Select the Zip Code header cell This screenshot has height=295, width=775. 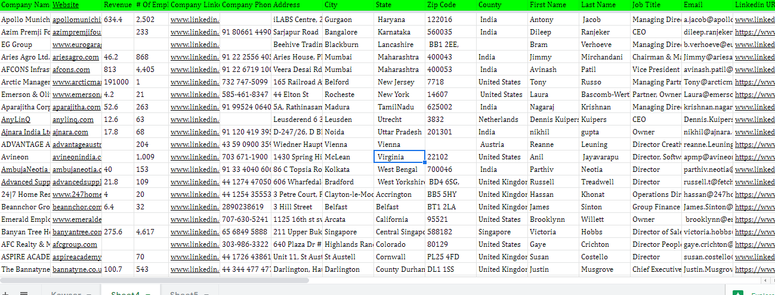pos(450,5)
